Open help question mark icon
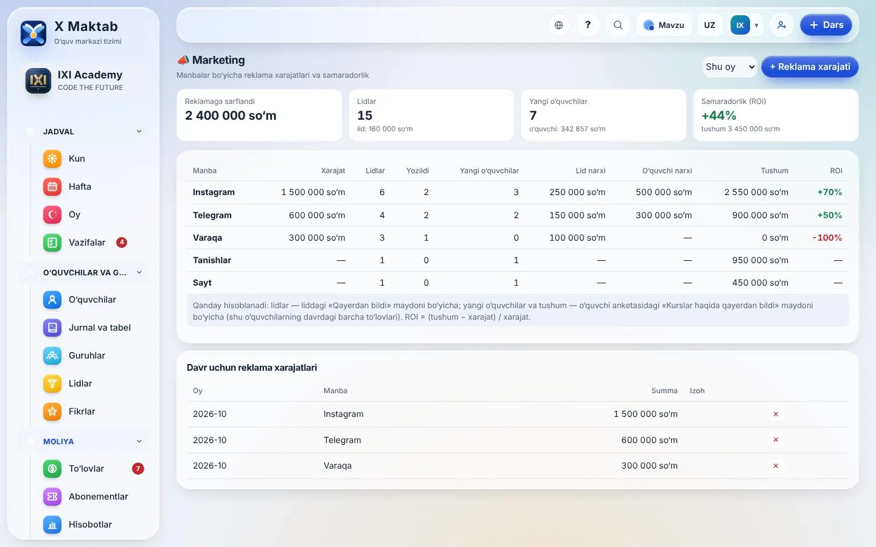This screenshot has width=876, height=547. [x=588, y=25]
